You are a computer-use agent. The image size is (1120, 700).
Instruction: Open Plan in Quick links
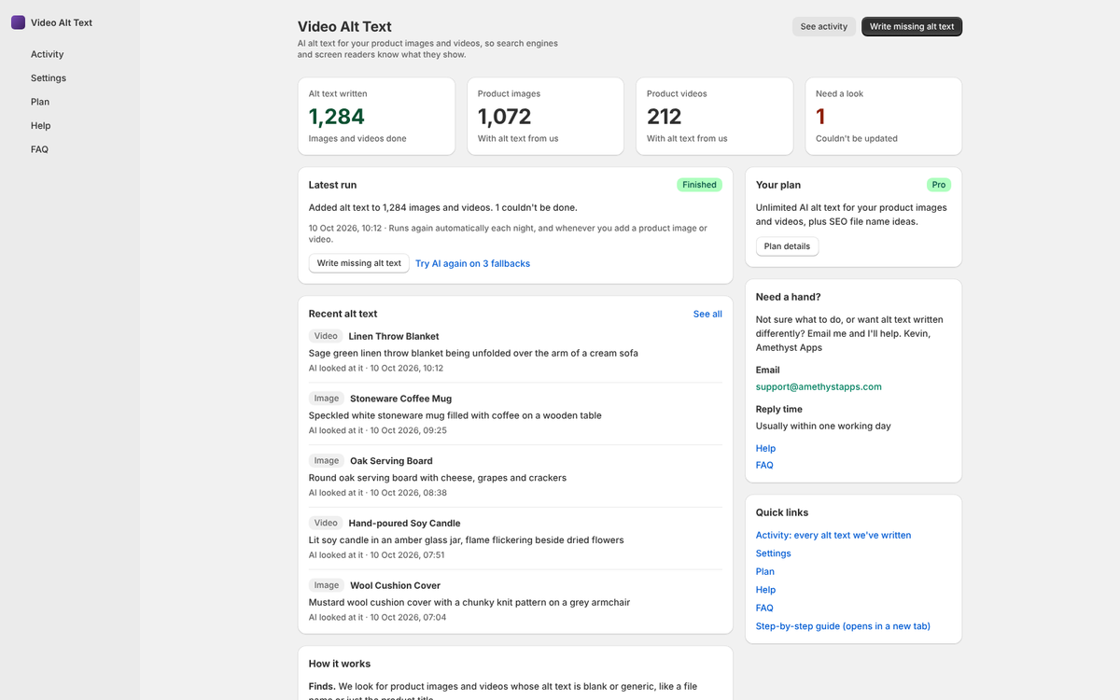coord(765,572)
